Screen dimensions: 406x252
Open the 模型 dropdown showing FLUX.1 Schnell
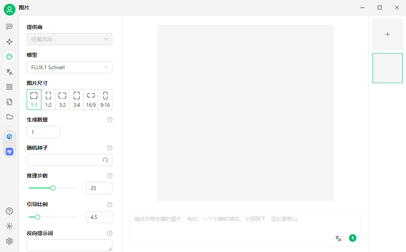pyautogui.click(x=70, y=67)
